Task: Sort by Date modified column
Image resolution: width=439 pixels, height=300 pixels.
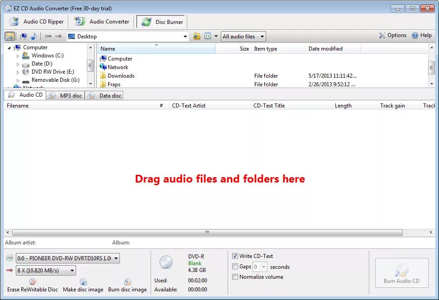Action: 333,49
